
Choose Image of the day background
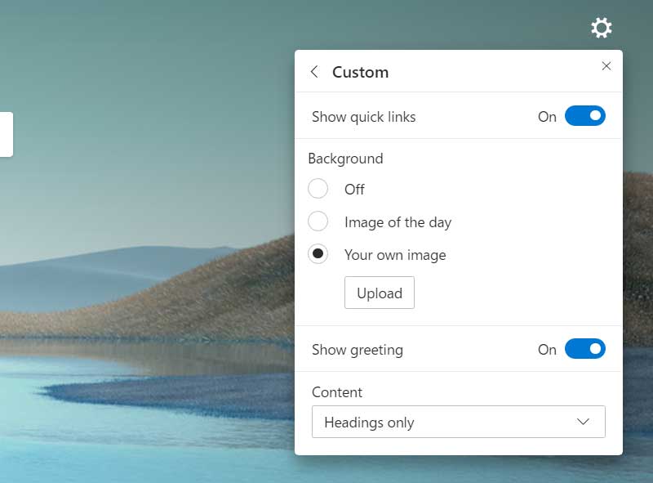click(319, 221)
